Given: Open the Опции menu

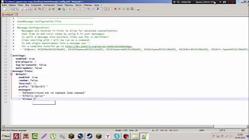Looking at the screenshot, I should tap(60, 5).
